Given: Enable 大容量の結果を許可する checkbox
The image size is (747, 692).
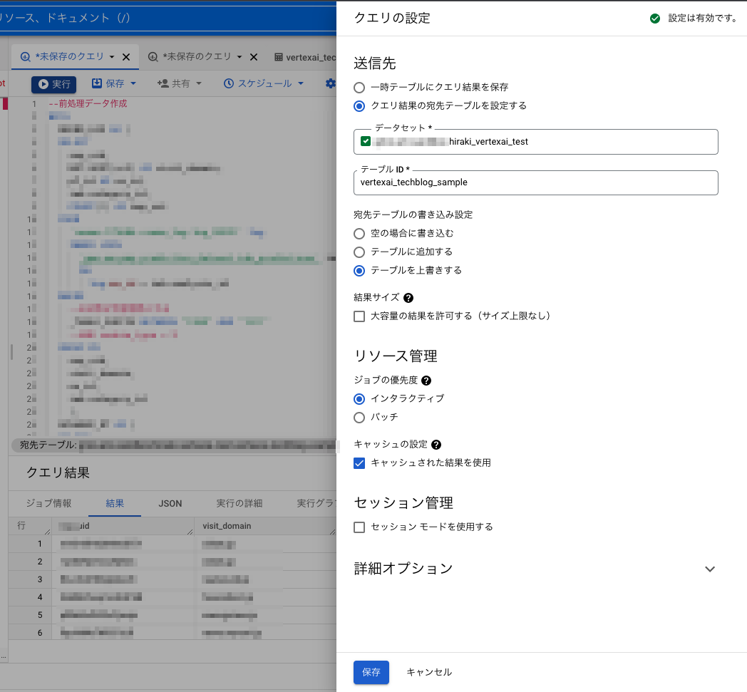Looking at the screenshot, I should click(x=359, y=316).
